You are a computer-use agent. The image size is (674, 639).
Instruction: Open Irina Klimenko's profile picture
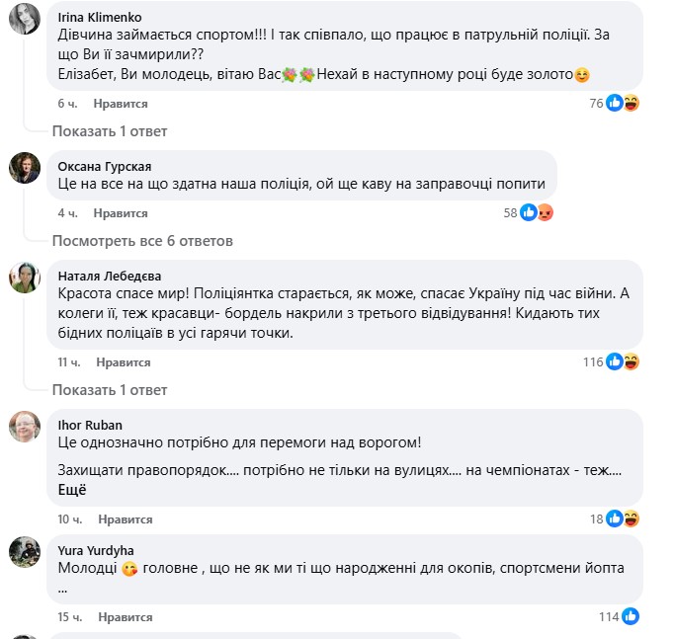(x=24, y=19)
